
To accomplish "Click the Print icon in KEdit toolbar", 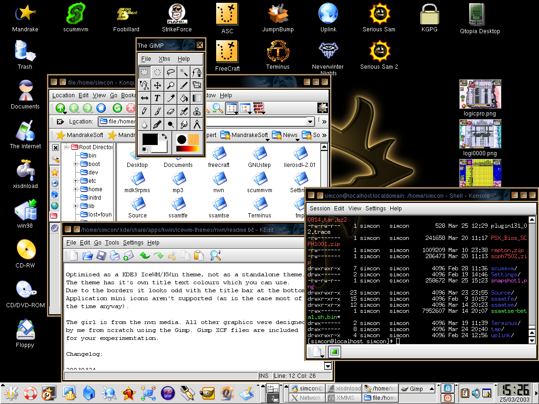I will tap(115, 255).
